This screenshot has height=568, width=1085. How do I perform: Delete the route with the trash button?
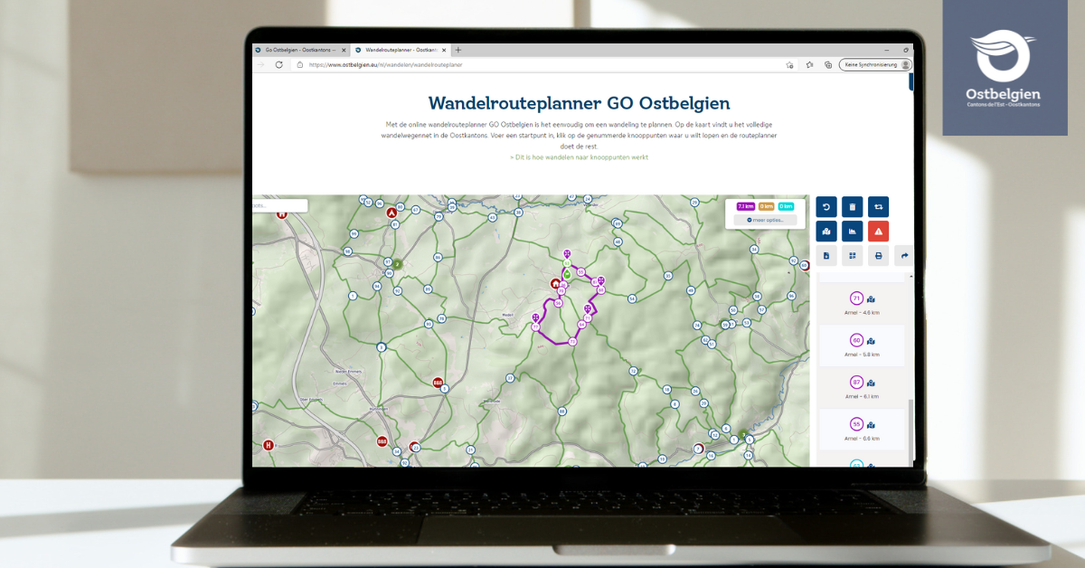852,207
